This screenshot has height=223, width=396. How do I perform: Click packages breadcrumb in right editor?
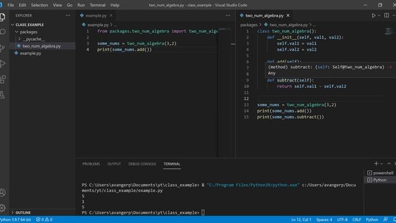click(x=249, y=25)
